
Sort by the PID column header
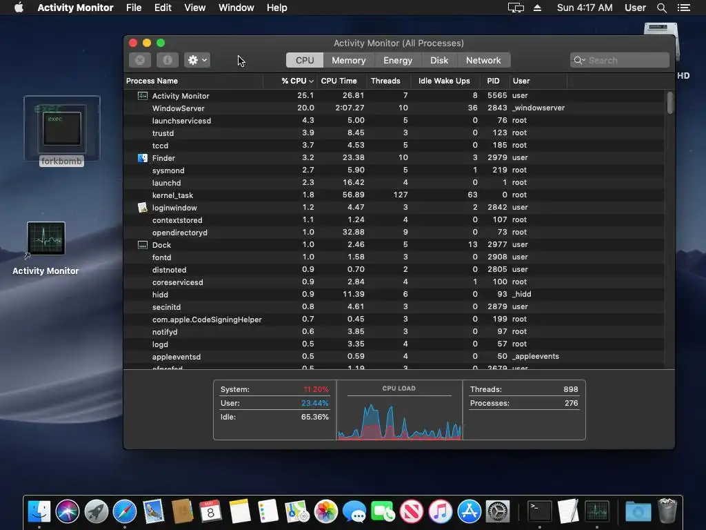494,81
